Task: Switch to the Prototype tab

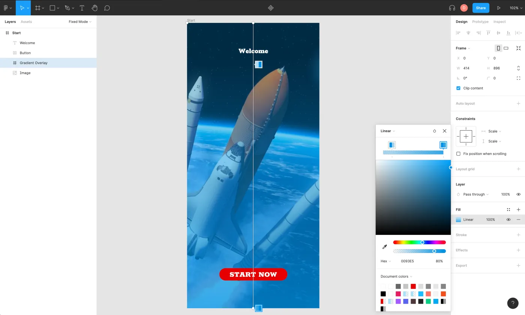Action: tap(480, 22)
